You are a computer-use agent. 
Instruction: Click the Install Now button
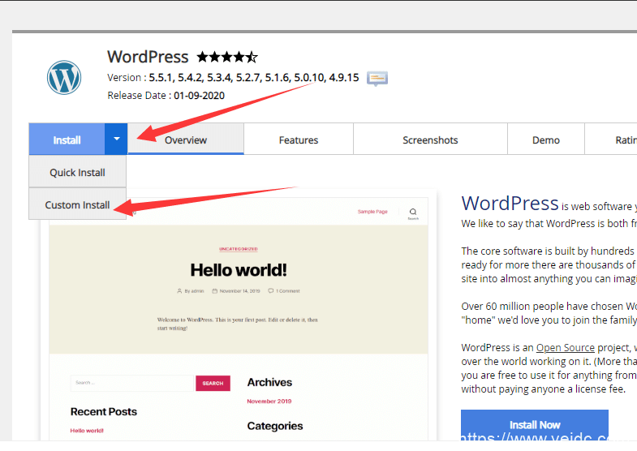point(535,424)
